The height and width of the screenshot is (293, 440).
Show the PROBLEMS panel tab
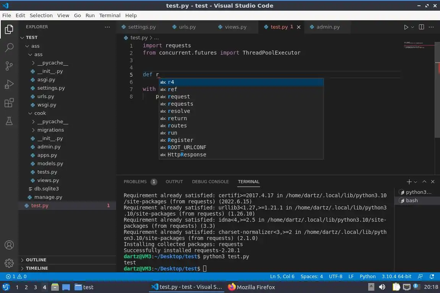(x=140, y=182)
